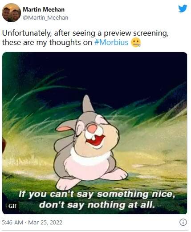191x232 pixels.
Task: Play the Thumper rabbit GIF
Action: [94, 133]
